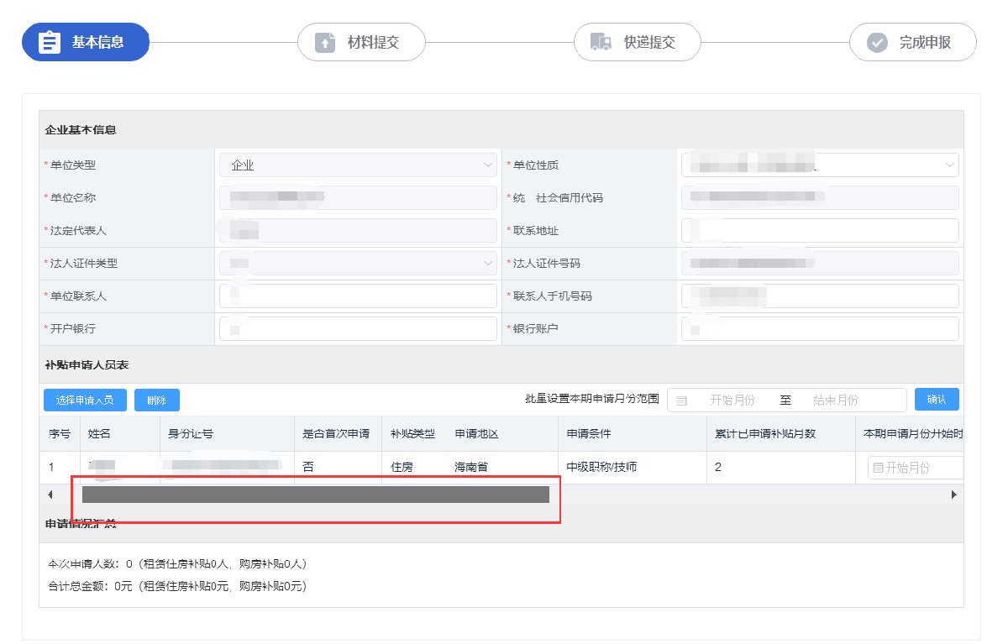Click calendar icon in row 开始月份 field
The width and height of the screenshot is (1008, 644).
pos(878,468)
